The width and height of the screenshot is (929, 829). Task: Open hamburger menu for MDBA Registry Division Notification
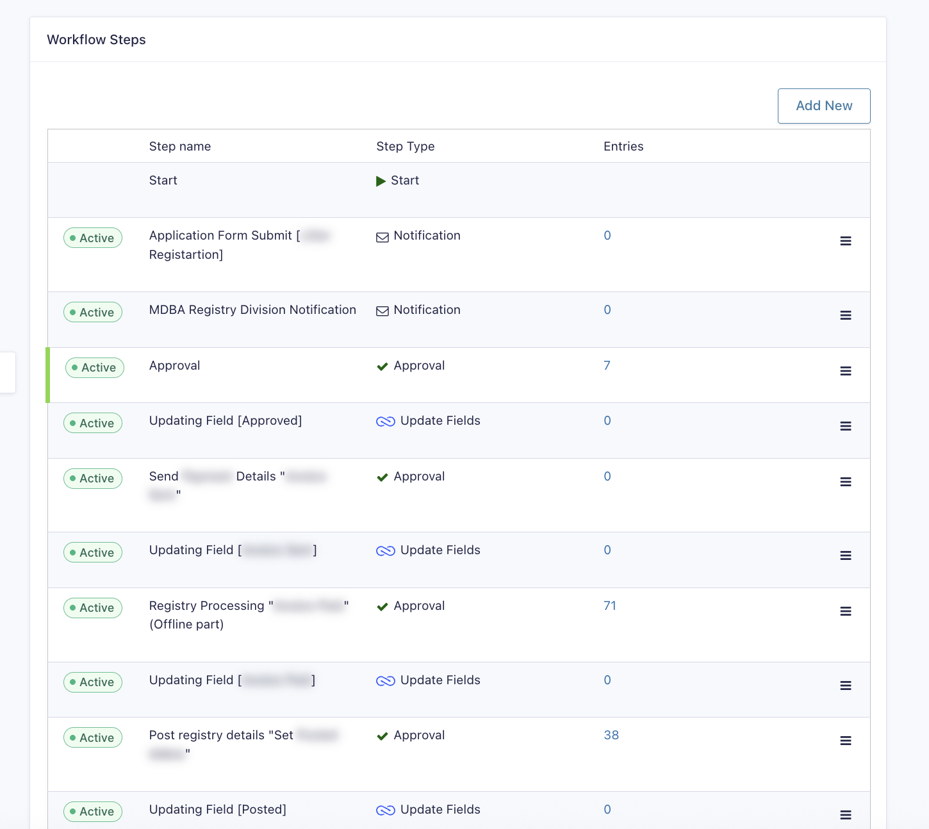pyautogui.click(x=845, y=315)
